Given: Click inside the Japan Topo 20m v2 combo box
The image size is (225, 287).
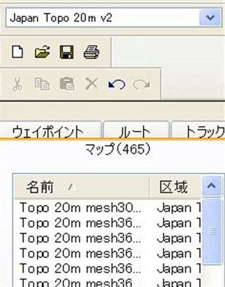Looking at the screenshot, I should click(103, 18).
